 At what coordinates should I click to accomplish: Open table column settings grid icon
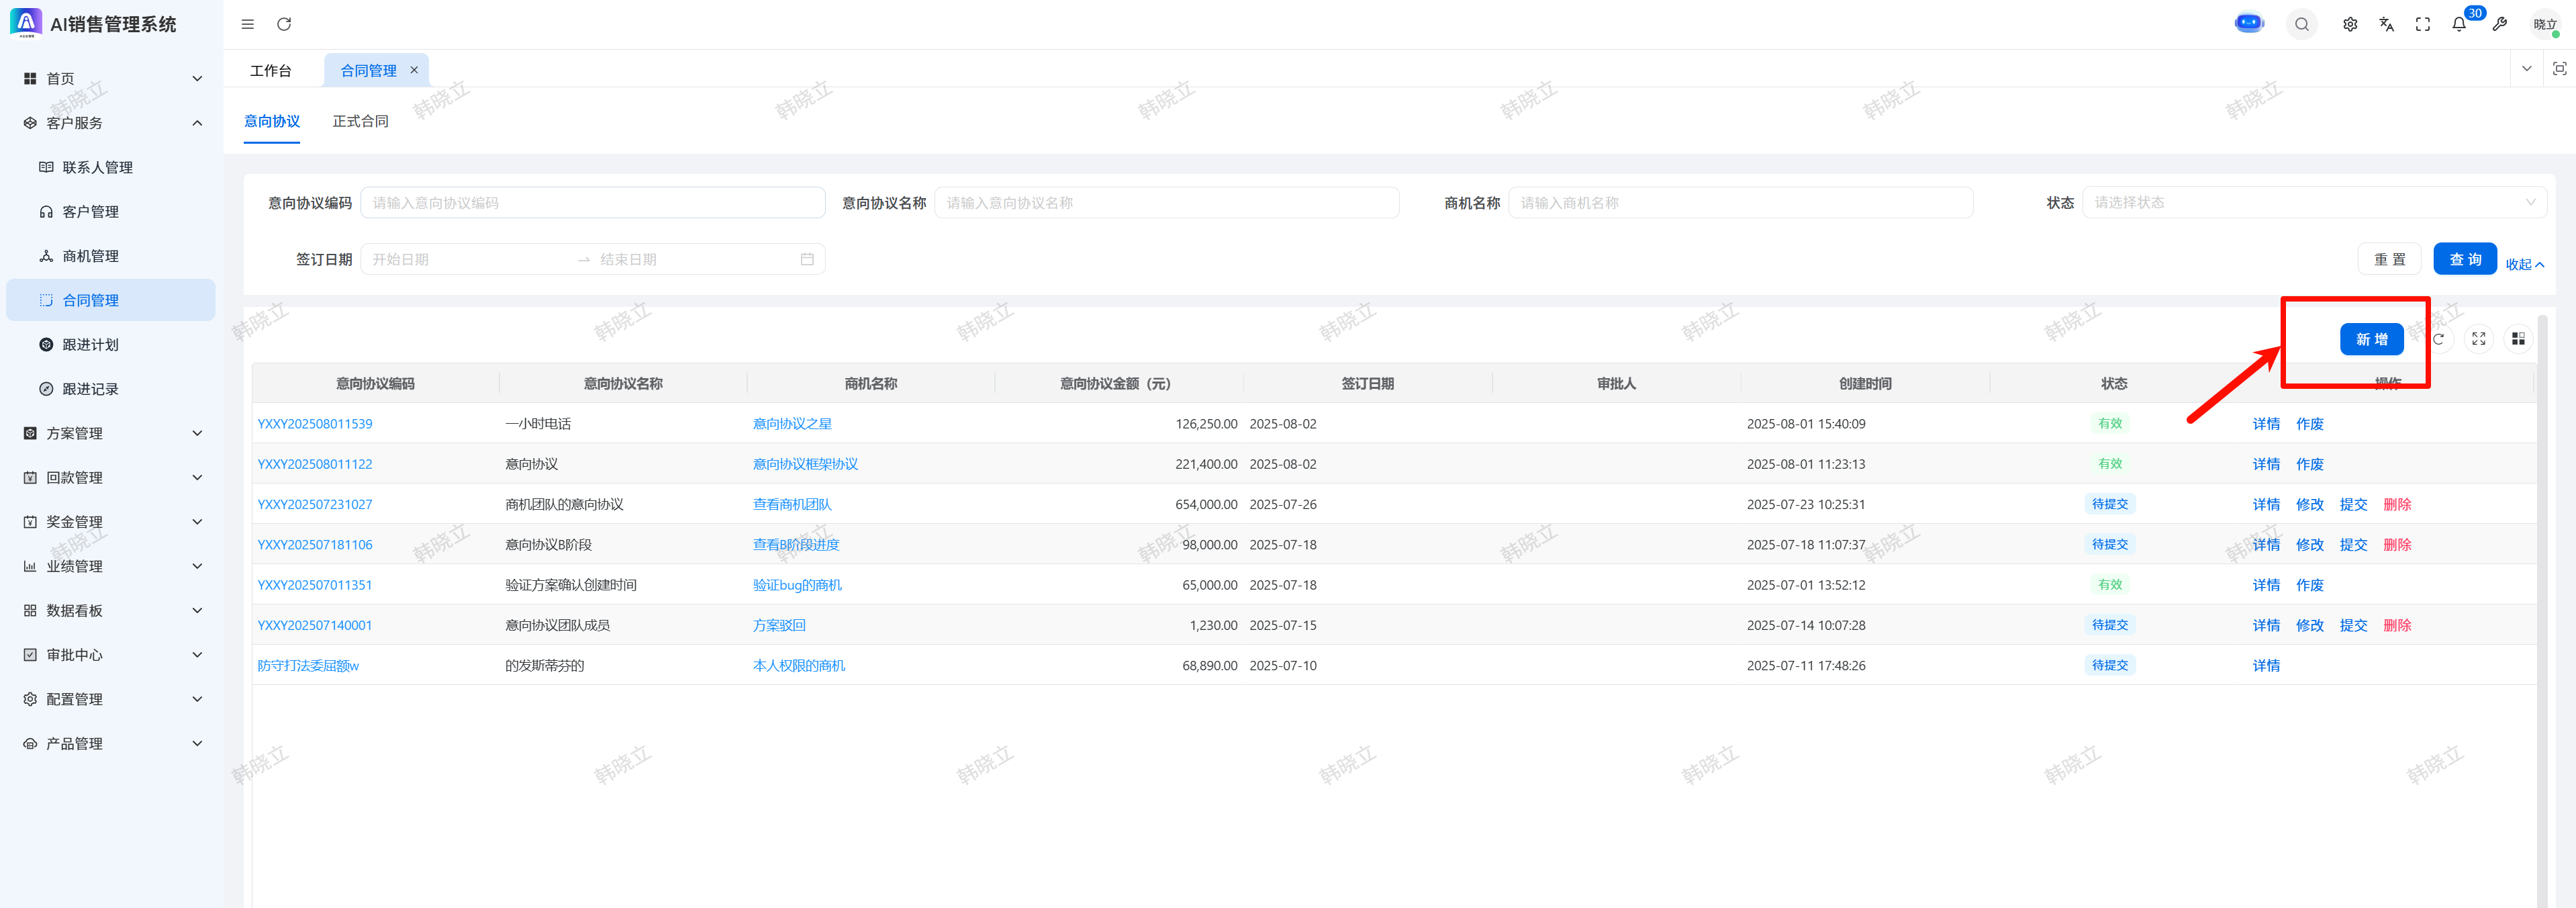click(2518, 339)
